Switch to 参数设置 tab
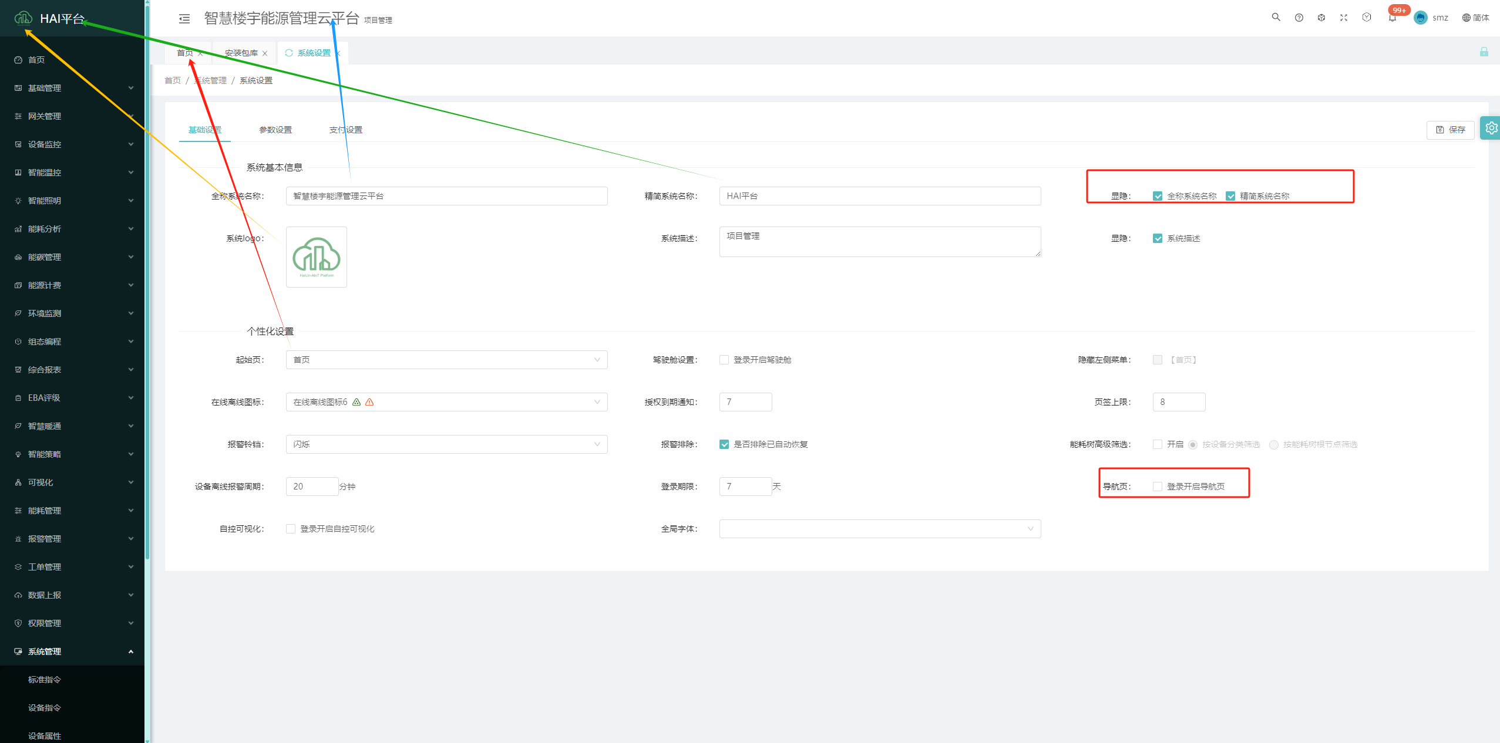Viewport: 1500px width, 743px height. coord(275,130)
